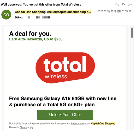
Task: Open the Learn more link
Action: (77, 123)
